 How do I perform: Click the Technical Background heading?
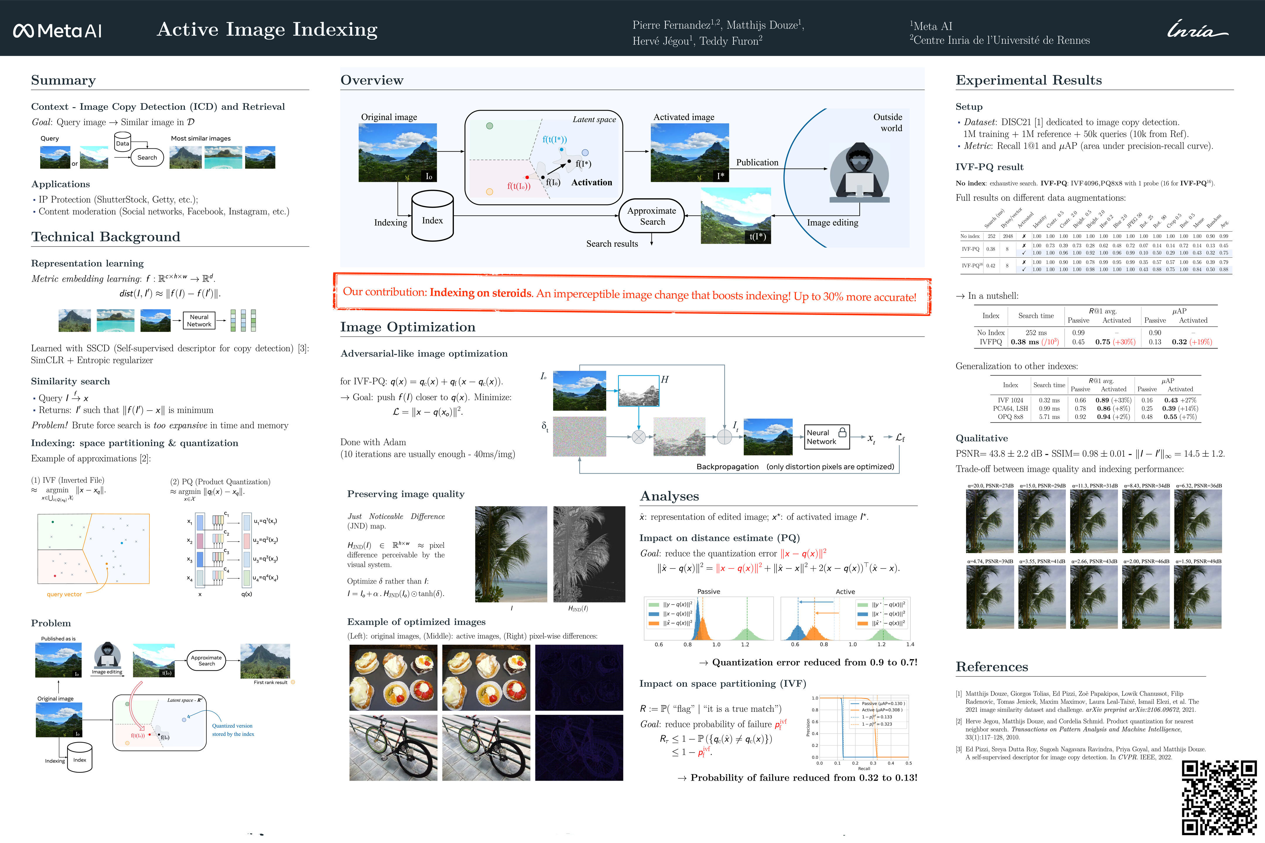[105, 237]
